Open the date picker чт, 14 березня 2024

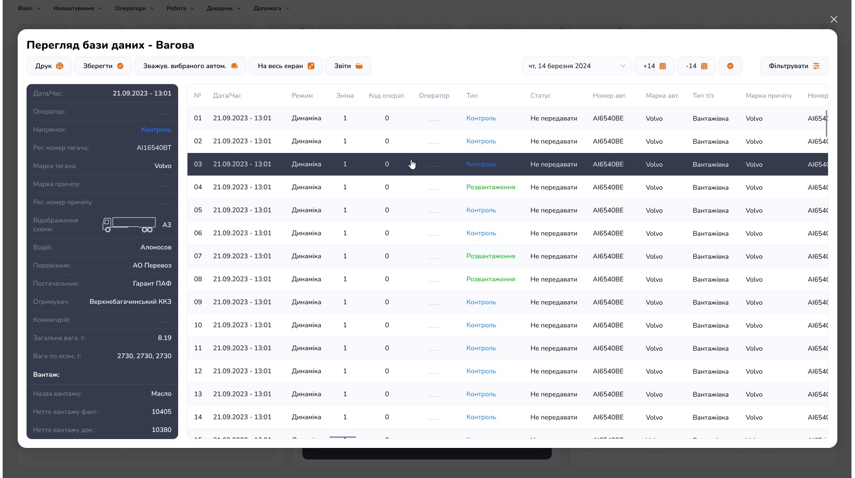coord(576,66)
